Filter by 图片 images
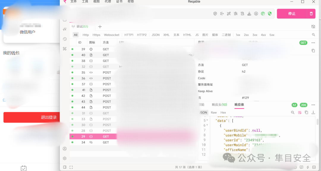 [x=205, y=35]
